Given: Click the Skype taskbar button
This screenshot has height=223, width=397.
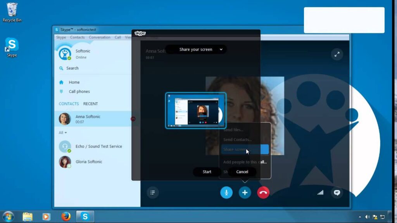Looking at the screenshot, I should pos(85,216).
